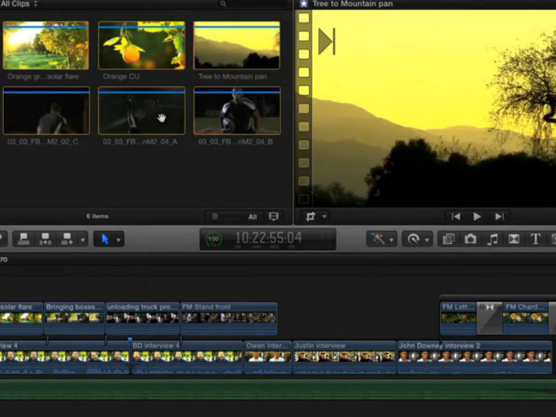The width and height of the screenshot is (556, 417).
Task: Click the 'Tree to Mountain pan' clip label
Action: click(x=232, y=76)
